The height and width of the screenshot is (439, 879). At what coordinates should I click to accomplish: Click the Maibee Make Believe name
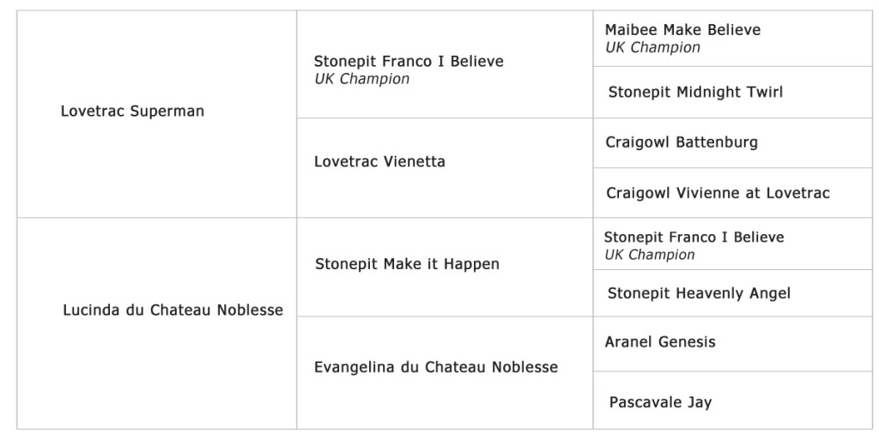pyautogui.click(x=682, y=30)
